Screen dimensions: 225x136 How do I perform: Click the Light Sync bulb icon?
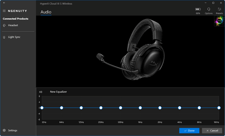click(x=4, y=37)
